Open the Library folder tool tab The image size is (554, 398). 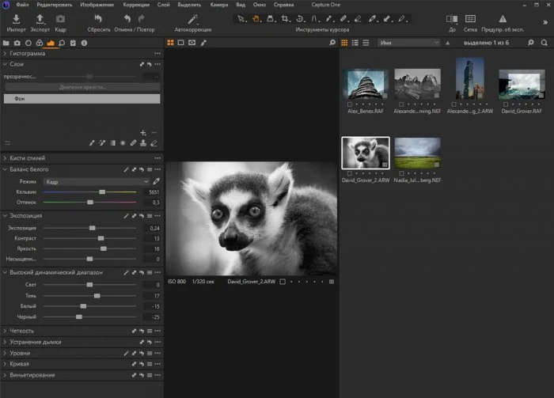click(x=6, y=43)
